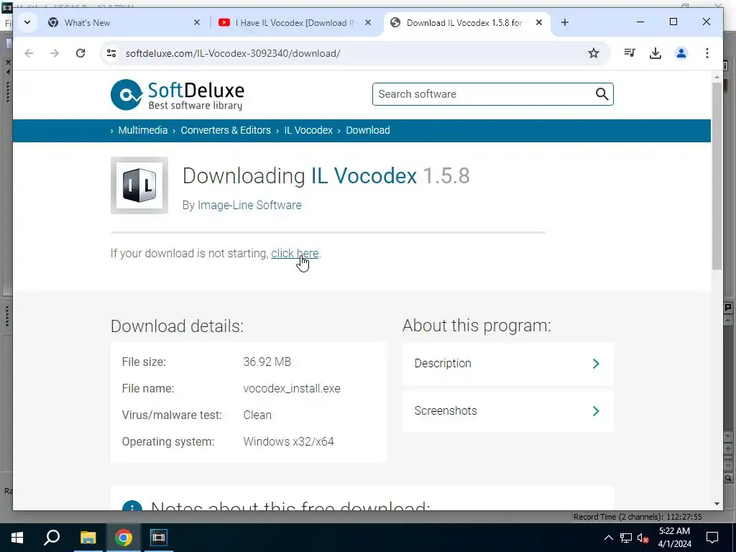The height and width of the screenshot is (552, 736).
Task: Click the scrollbar down arrow
Action: [x=717, y=504]
